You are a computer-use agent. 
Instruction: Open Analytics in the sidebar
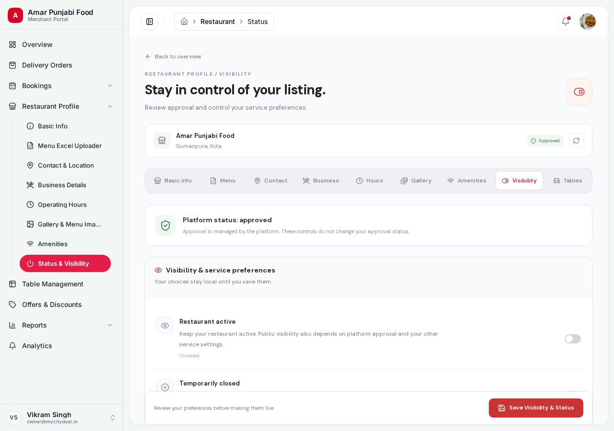(x=61, y=346)
